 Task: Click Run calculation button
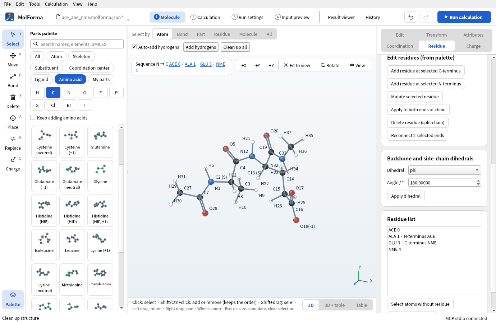tap(464, 17)
